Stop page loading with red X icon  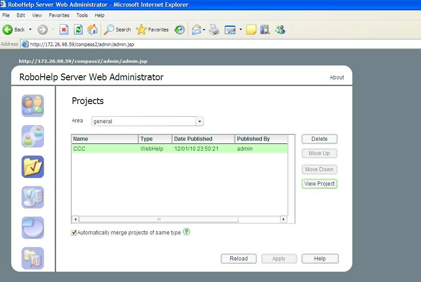(64, 30)
